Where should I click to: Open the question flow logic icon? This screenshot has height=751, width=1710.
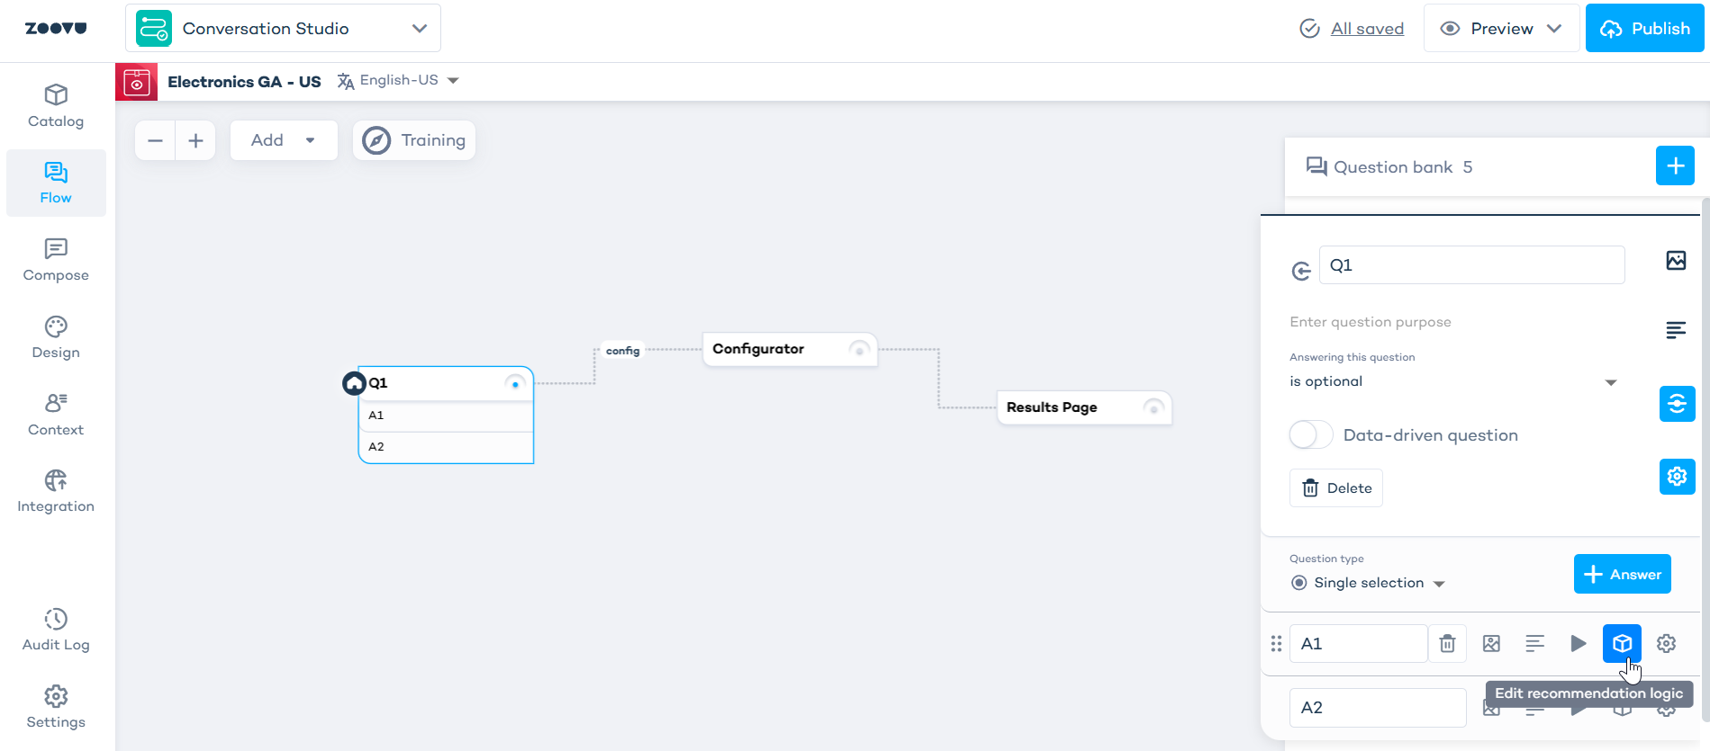coord(1677,404)
